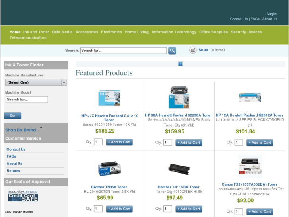The height and width of the screenshot is (217, 289).
Task: Open the Data Media menu
Action: [62, 32]
